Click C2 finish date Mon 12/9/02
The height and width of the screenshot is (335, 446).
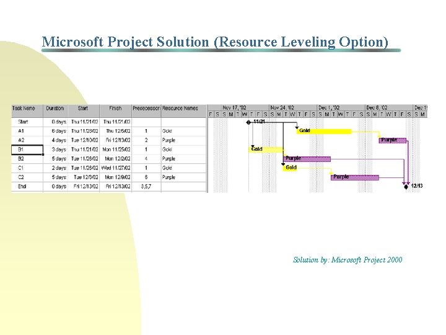115,177
